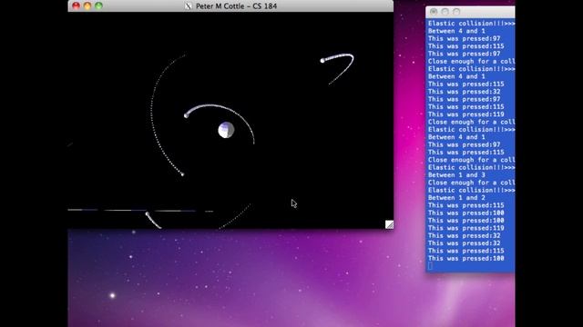This screenshot has height=327, width=583.
Task: Click the 'Peter M Cottle – CS 184' title
Action: (x=236, y=6)
